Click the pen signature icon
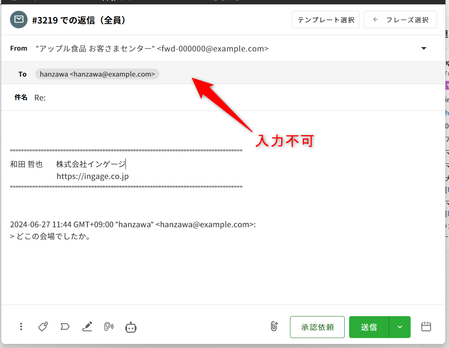 87,327
